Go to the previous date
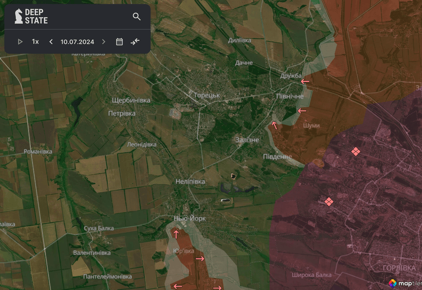Screen dimensions: 422x290 pyautogui.click(x=51, y=42)
